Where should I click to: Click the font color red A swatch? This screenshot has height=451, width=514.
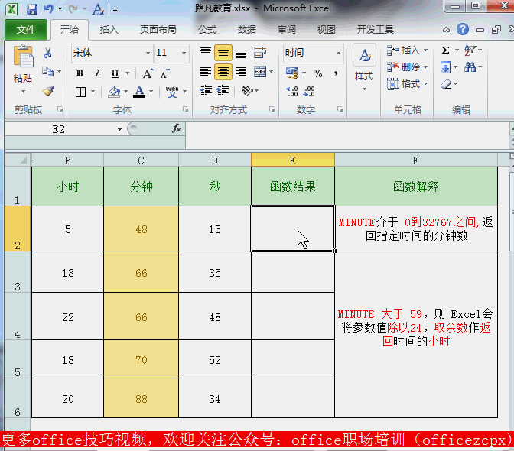pyautogui.click(x=139, y=92)
